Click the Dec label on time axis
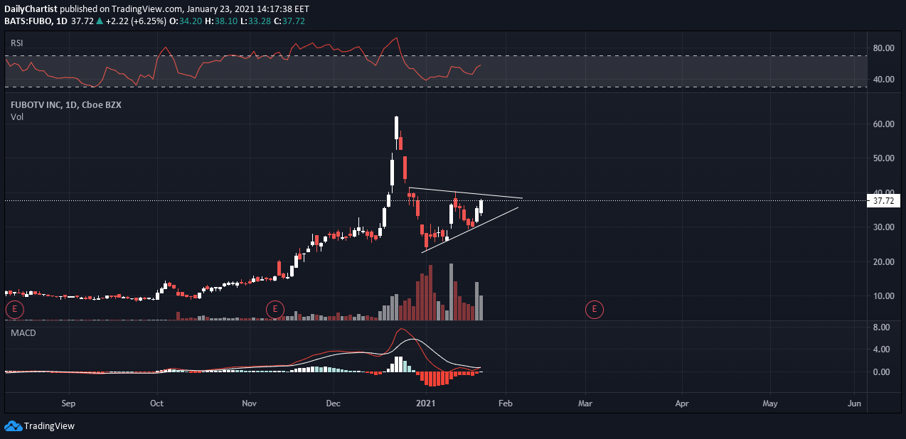The width and height of the screenshot is (906, 439). [x=334, y=403]
